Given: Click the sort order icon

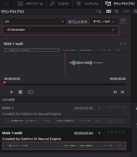Looking at the screenshot, I should [98, 11].
